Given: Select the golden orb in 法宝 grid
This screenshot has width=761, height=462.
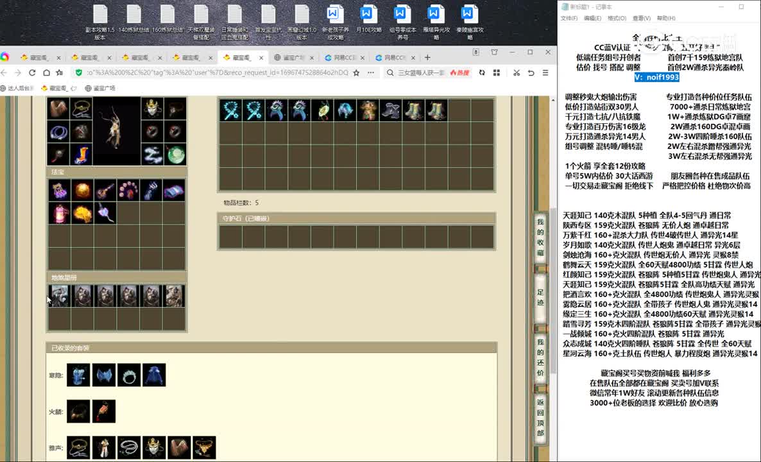Looking at the screenshot, I should (82, 190).
